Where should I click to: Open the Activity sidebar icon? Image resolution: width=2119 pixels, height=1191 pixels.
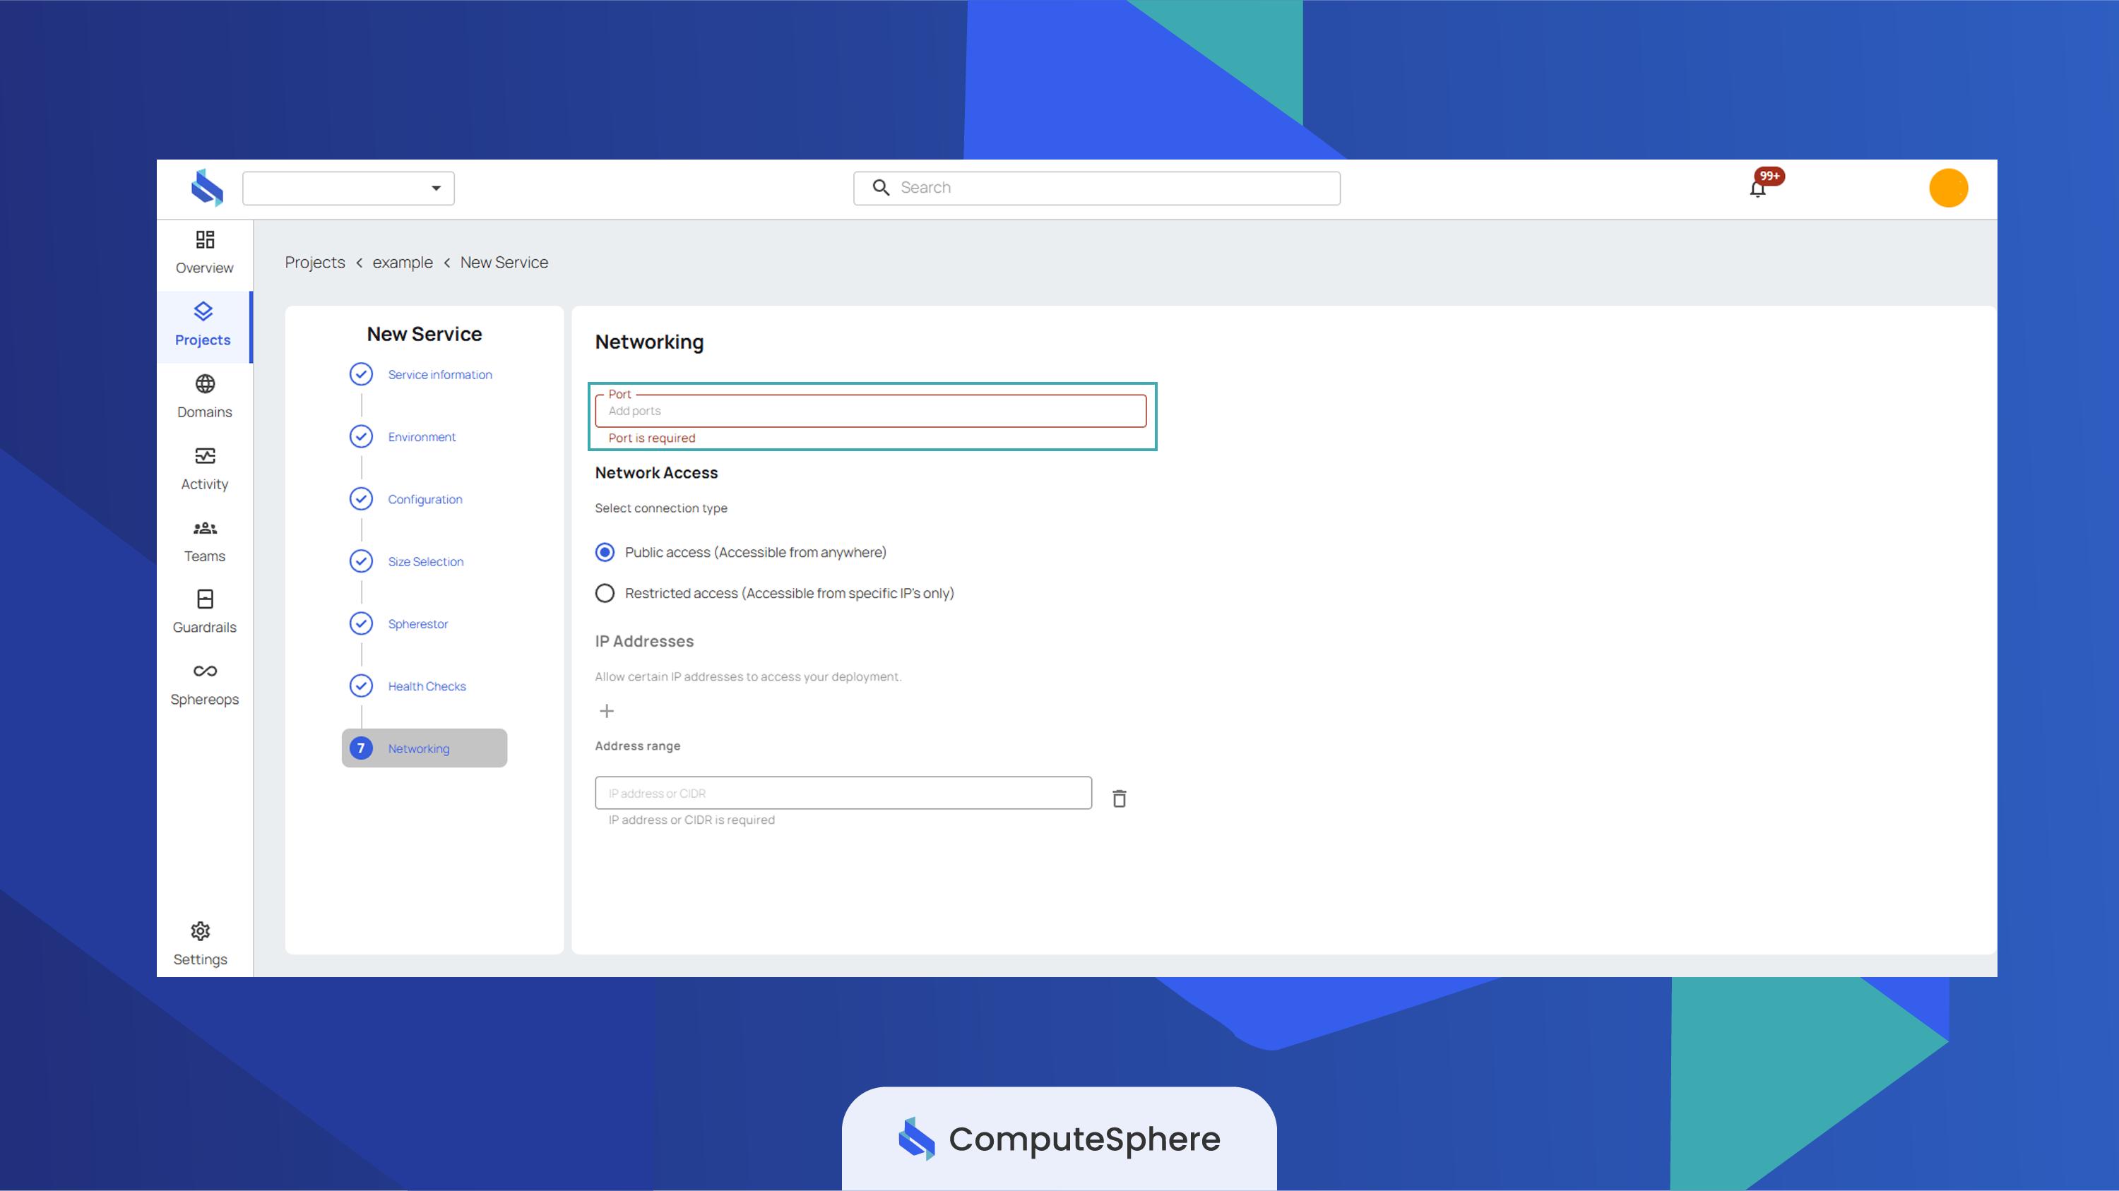tap(205, 455)
